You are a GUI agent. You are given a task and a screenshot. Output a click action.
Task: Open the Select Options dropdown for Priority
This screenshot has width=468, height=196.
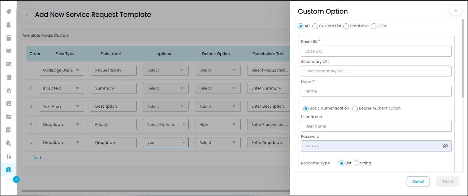166,125
